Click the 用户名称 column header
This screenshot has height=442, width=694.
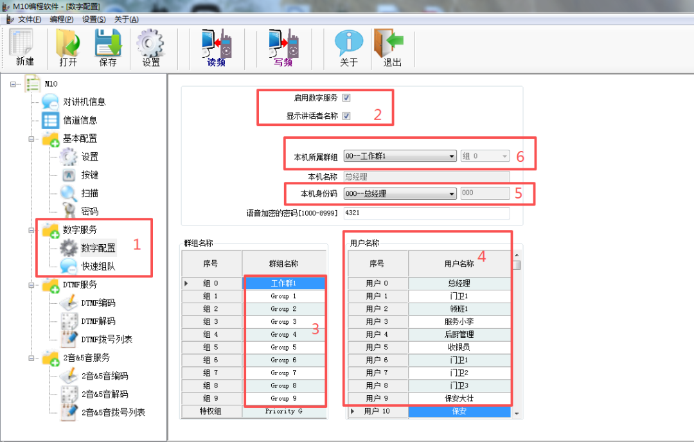click(x=459, y=263)
